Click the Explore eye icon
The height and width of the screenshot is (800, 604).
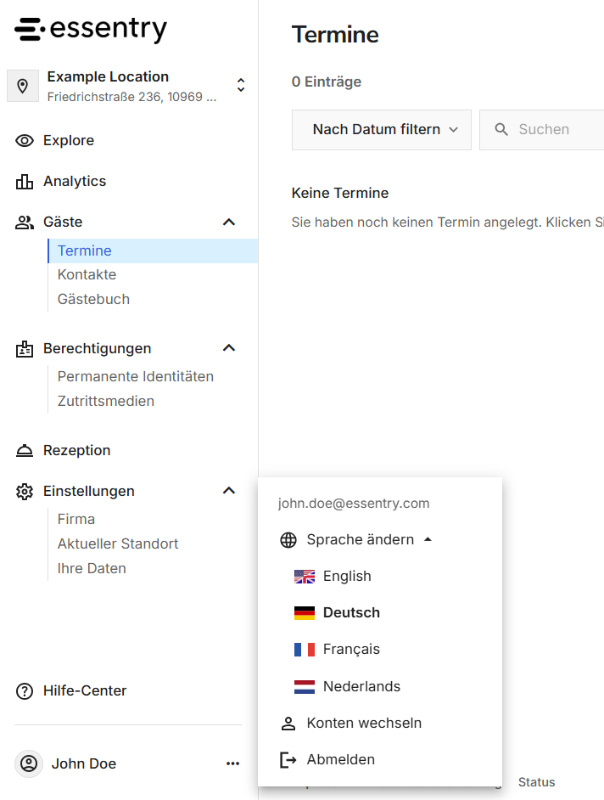pos(25,140)
